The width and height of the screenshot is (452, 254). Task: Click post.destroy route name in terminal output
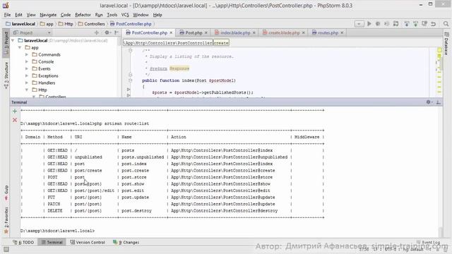(x=136, y=211)
